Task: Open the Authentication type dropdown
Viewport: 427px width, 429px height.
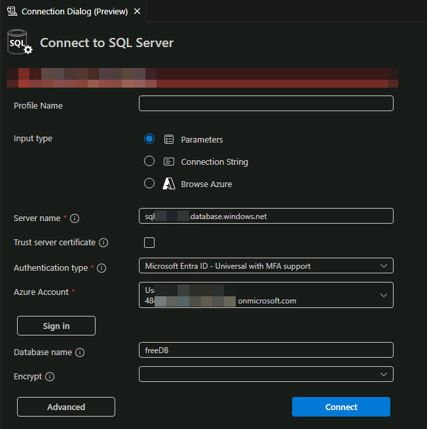Action: click(266, 266)
